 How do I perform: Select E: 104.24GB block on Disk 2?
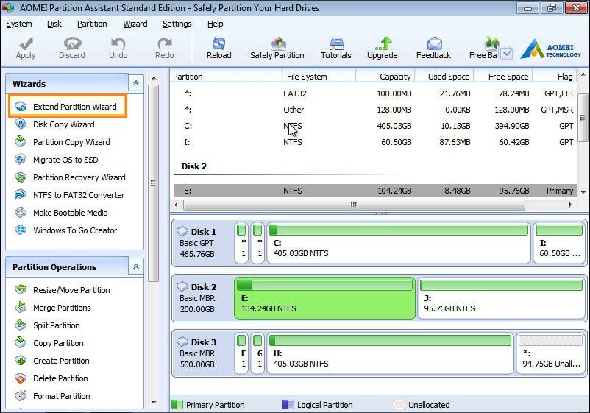324,298
